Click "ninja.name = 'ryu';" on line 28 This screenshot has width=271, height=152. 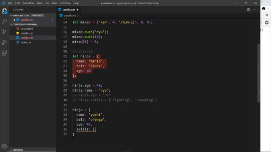pos(91,90)
